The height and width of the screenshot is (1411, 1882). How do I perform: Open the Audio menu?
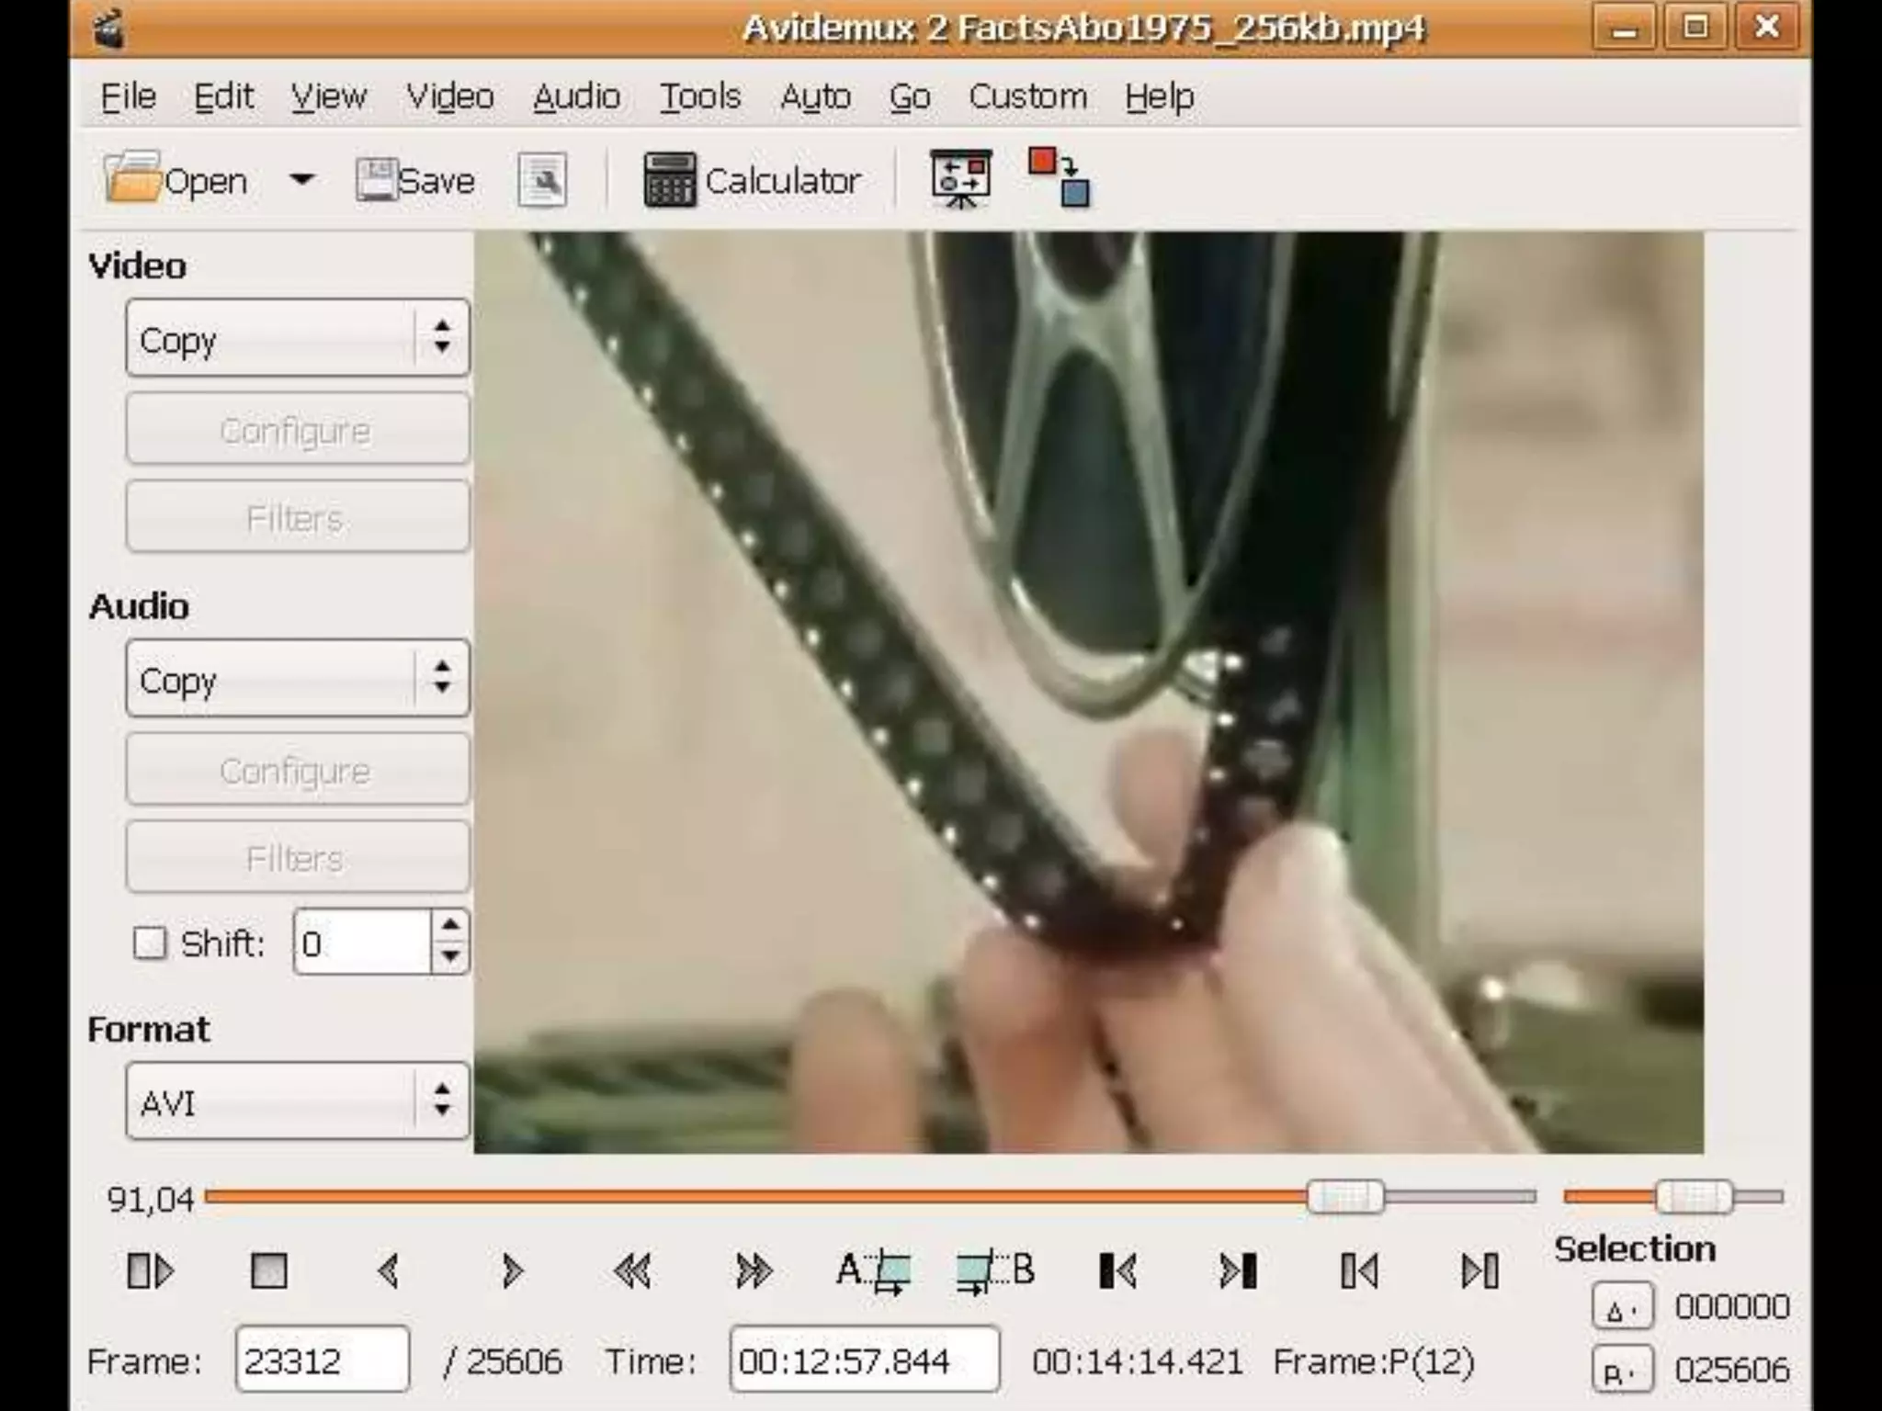577,96
